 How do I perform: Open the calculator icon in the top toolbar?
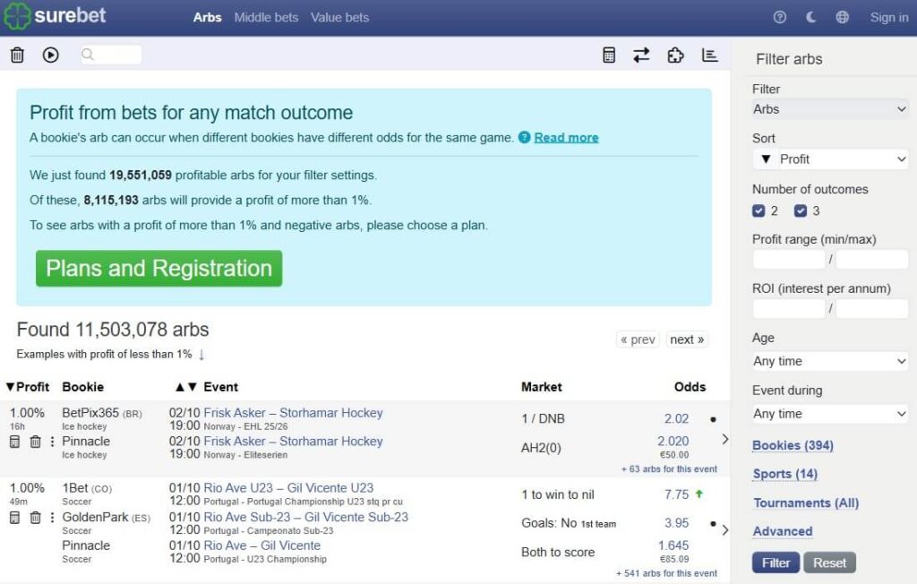pos(609,56)
